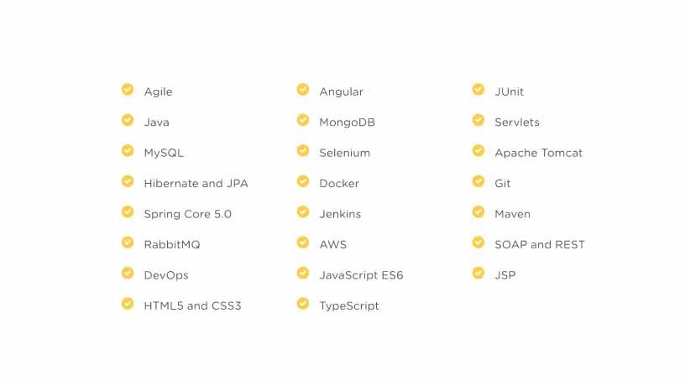Screen dimensions: 685x386
Task: Click the checkmark next to Angular
Action: (x=303, y=90)
